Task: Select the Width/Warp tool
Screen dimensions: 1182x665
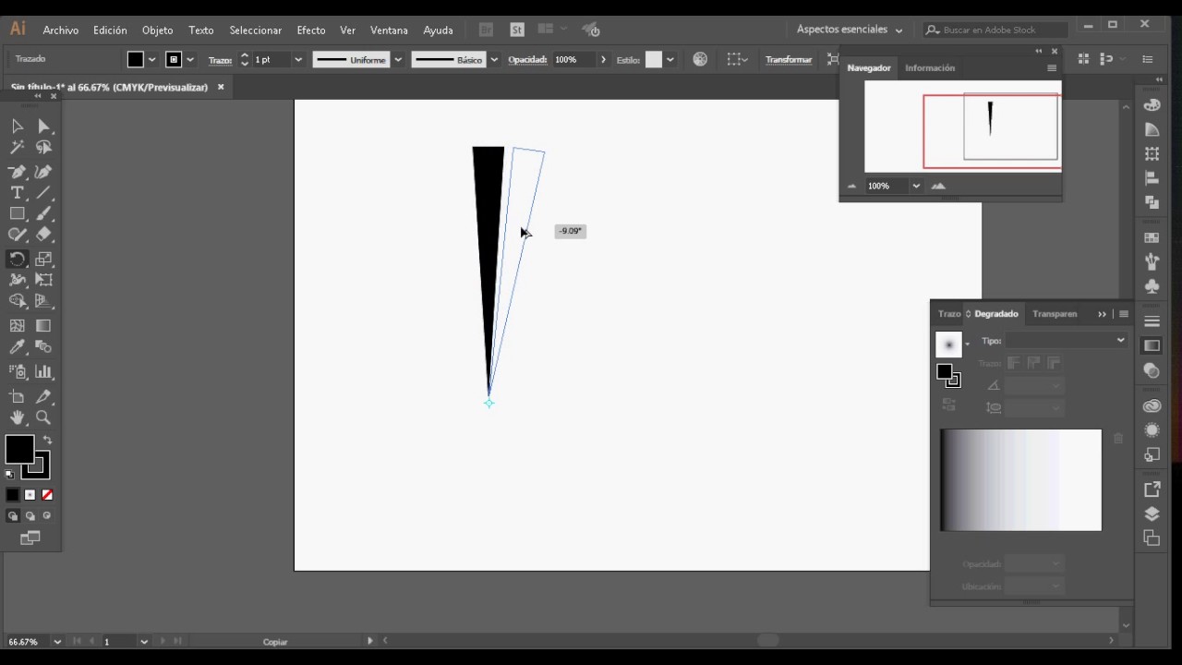Action: point(18,280)
